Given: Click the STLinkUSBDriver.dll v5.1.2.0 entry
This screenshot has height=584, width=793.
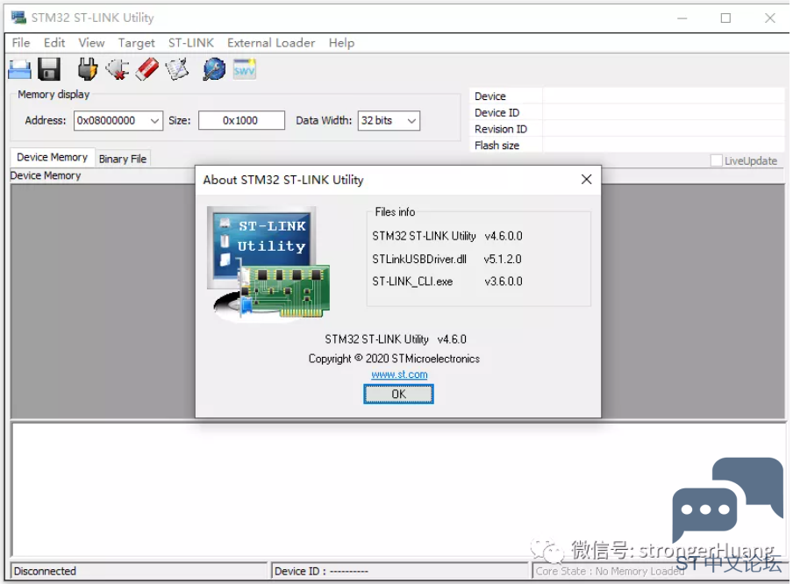Looking at the screenshot, I should (447, 259).
